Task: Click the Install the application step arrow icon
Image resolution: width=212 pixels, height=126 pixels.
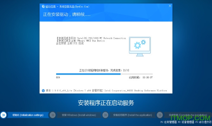Action: coord(105,115)
